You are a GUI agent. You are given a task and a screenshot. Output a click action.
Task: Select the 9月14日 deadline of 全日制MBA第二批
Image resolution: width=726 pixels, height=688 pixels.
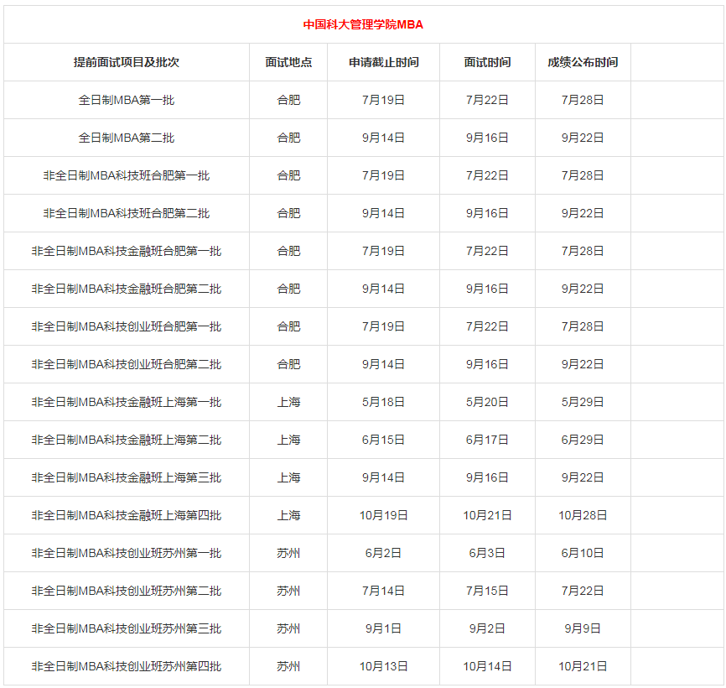click(383, 137)
